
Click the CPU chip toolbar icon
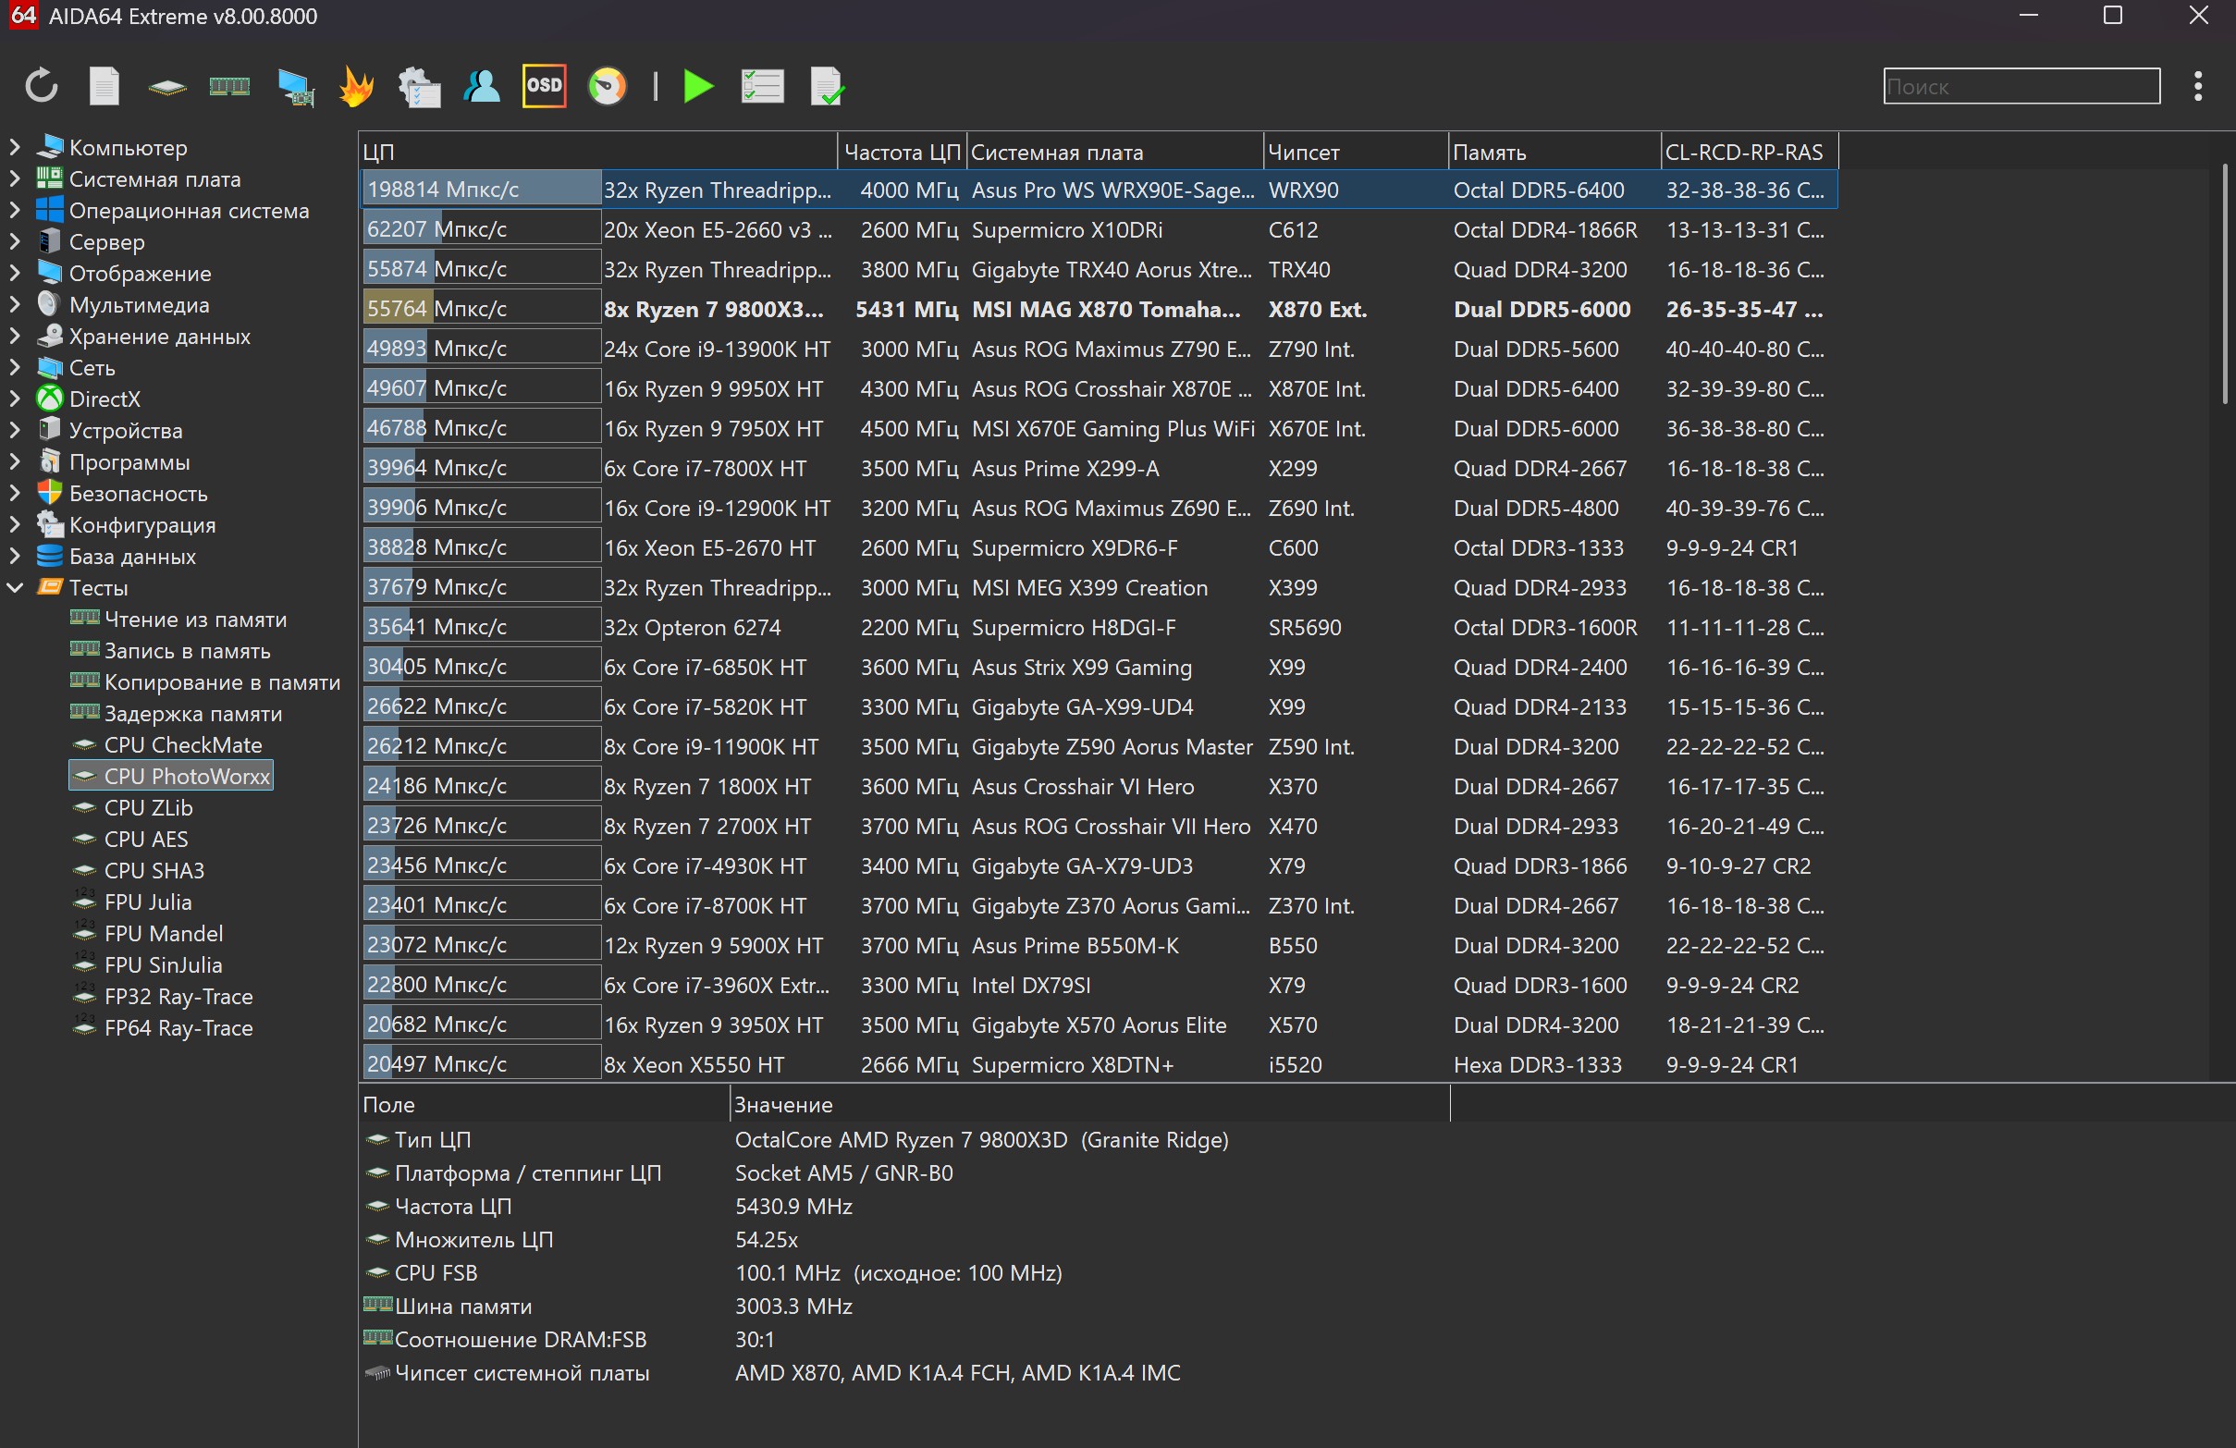(x=167, y=88)
